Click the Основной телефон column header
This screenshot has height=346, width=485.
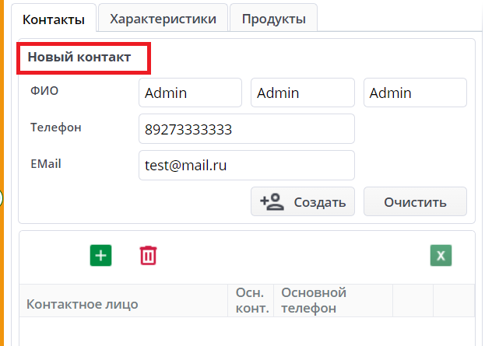tap(313, 301)
